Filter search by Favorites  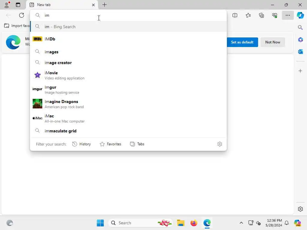pyautogui.click(x=110, y=144)
